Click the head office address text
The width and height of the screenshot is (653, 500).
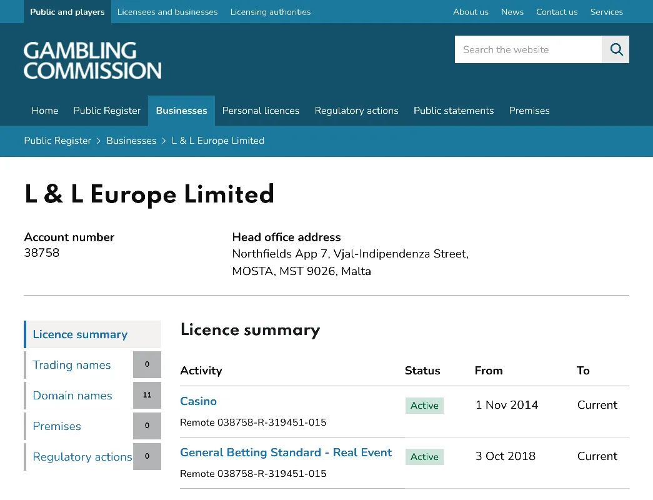pos(350,262)
